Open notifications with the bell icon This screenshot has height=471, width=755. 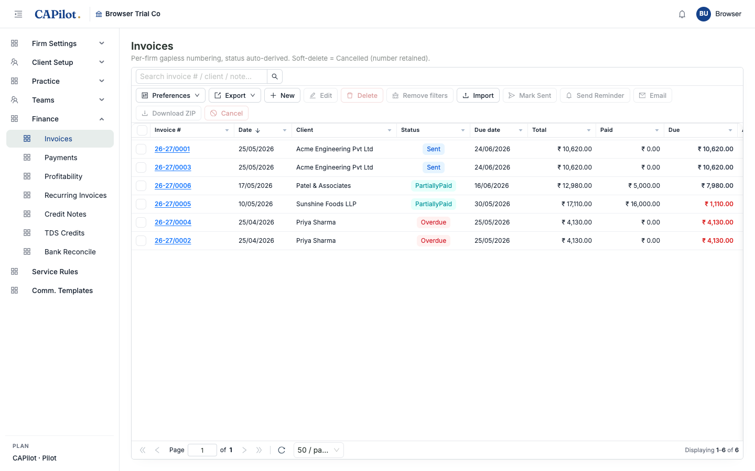[x=682, y=14]
